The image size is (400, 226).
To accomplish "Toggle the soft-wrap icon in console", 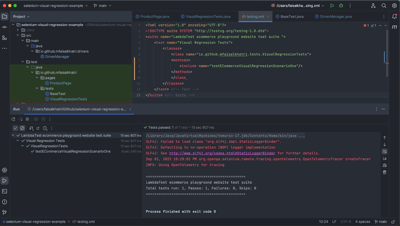I will click(384, 151).
